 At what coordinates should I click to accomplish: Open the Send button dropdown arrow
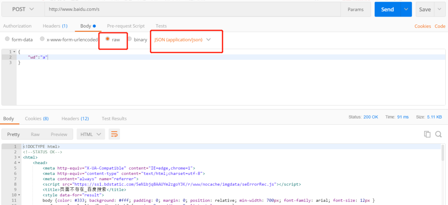pos(406,9)
